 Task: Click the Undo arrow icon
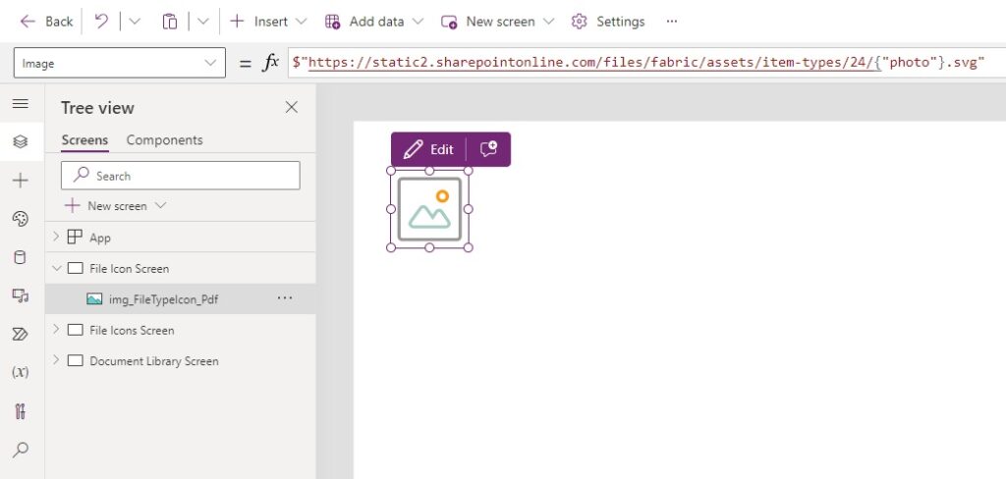coord(101,22)
